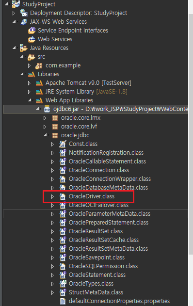Click the com.example package icon
Image resolution: width=193 pixels, height=306 pixels.
pos(39,65)
